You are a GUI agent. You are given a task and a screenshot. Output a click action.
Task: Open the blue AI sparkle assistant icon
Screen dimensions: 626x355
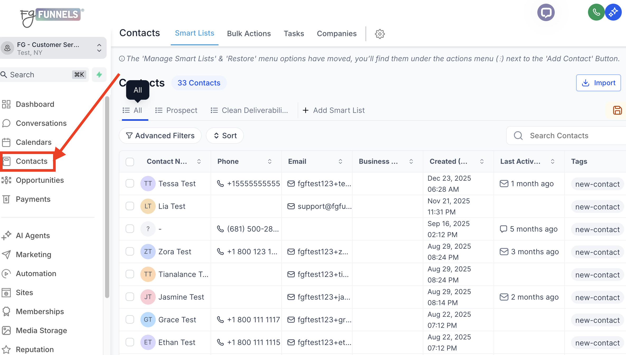pos(613,12)
